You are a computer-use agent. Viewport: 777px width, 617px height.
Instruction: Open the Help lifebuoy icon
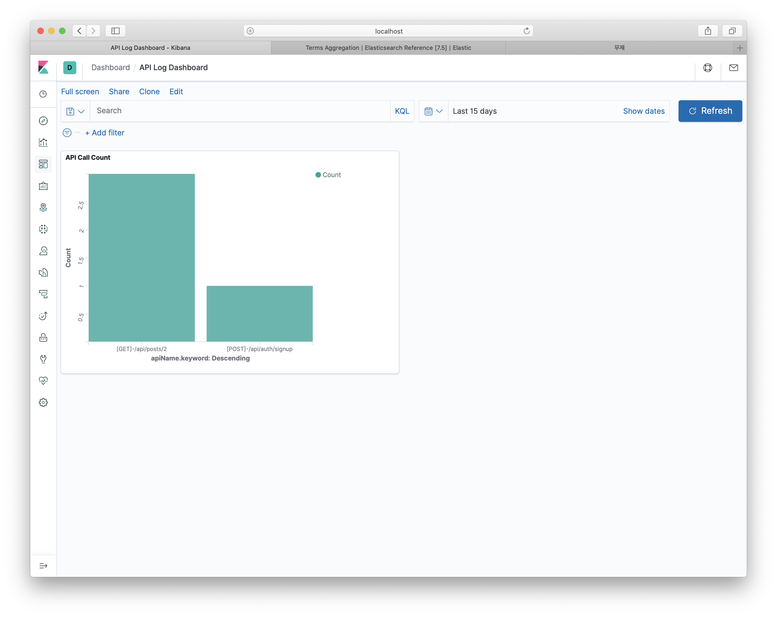[707, 67]
